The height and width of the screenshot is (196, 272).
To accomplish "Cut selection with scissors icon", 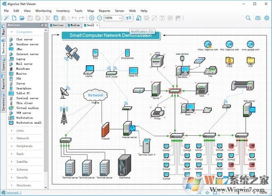I will pos(48,18).
